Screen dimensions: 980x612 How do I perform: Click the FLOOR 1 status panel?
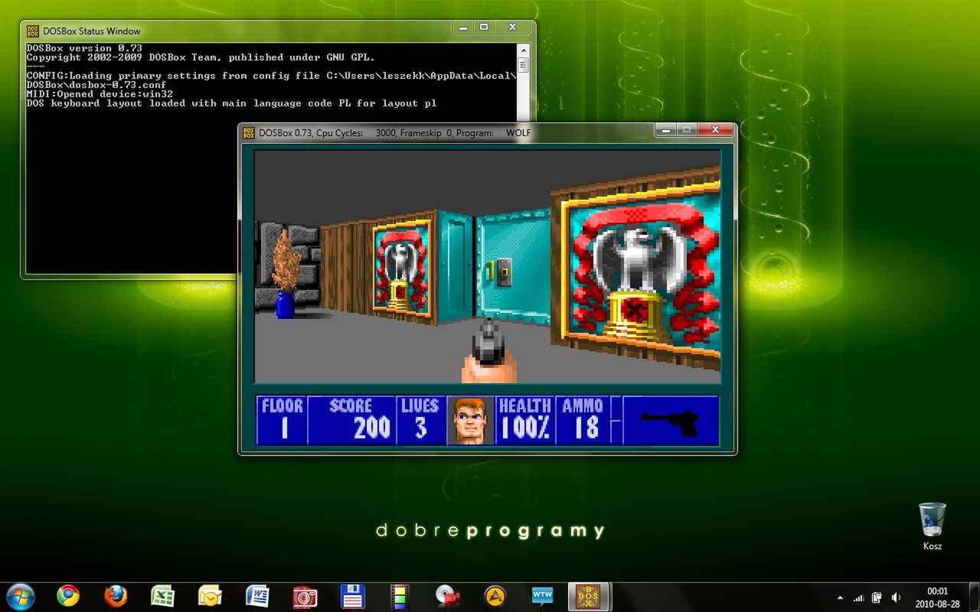(282, 420)
